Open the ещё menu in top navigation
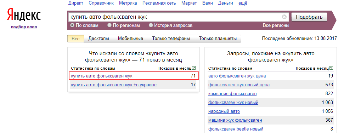 pos(243,3)
